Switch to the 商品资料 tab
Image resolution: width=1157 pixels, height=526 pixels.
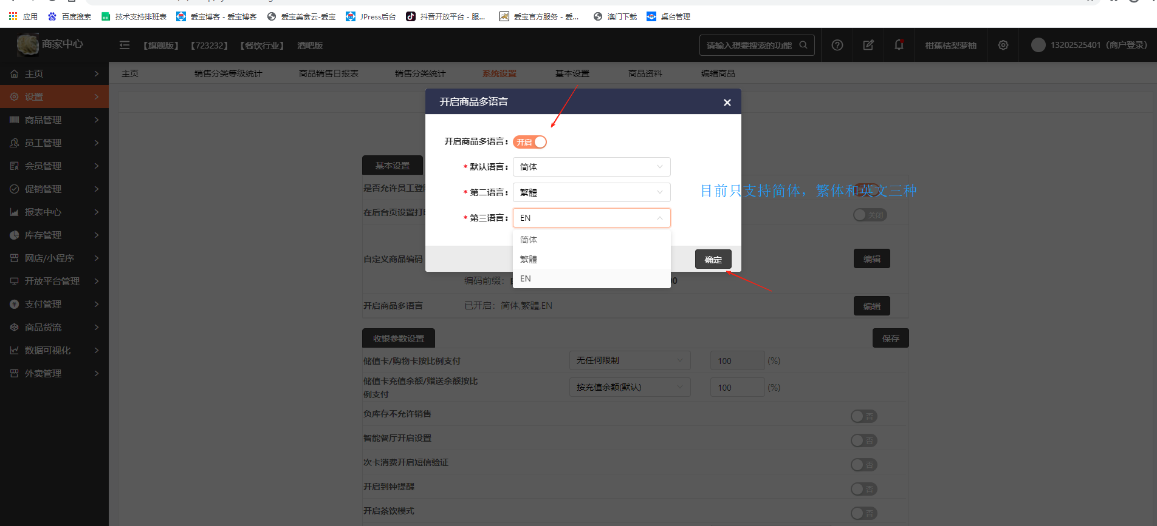tap(645, 73)
